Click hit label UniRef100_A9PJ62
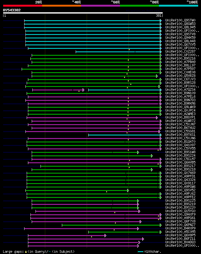 [x=180, y=193]
